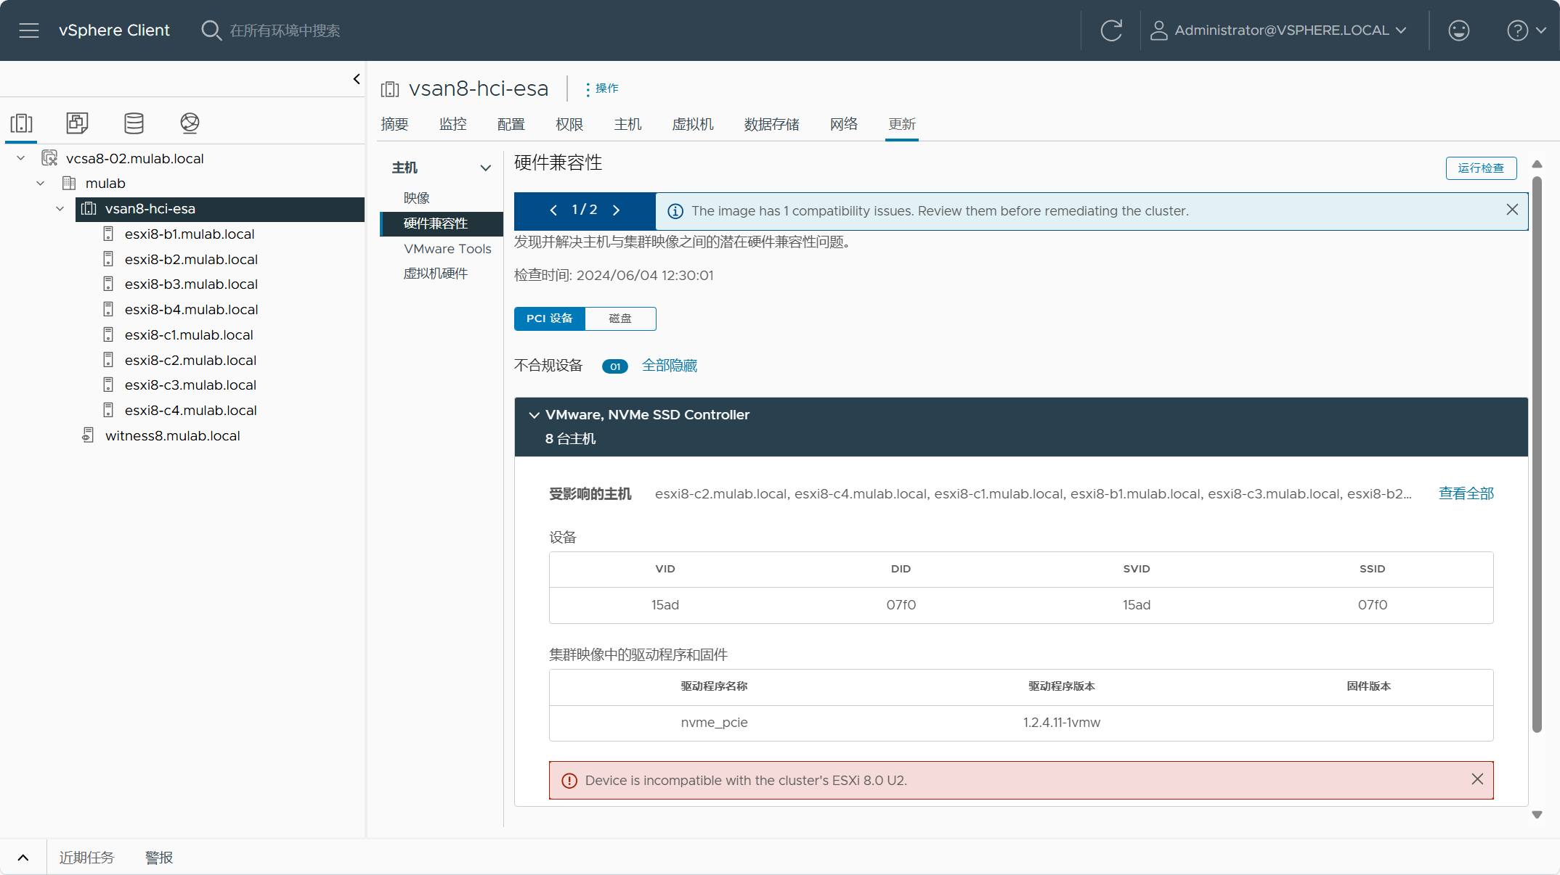The image size is (1560, 875).
Task: Click the 查看全部 link
Action: (x=1466, y=493)
